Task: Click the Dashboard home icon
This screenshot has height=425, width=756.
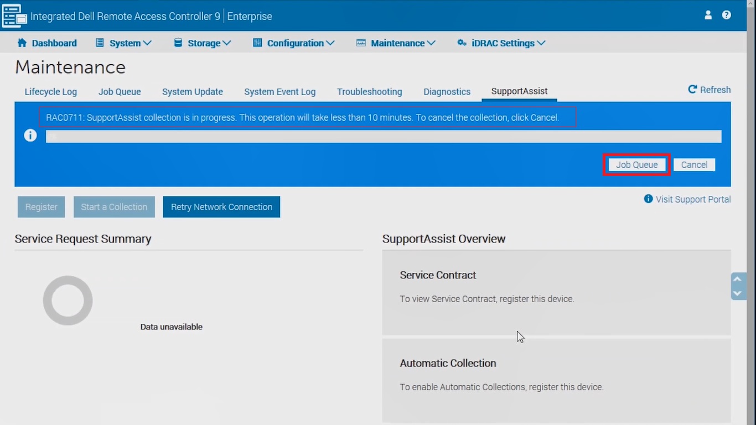Action: (x=22, y=43)
